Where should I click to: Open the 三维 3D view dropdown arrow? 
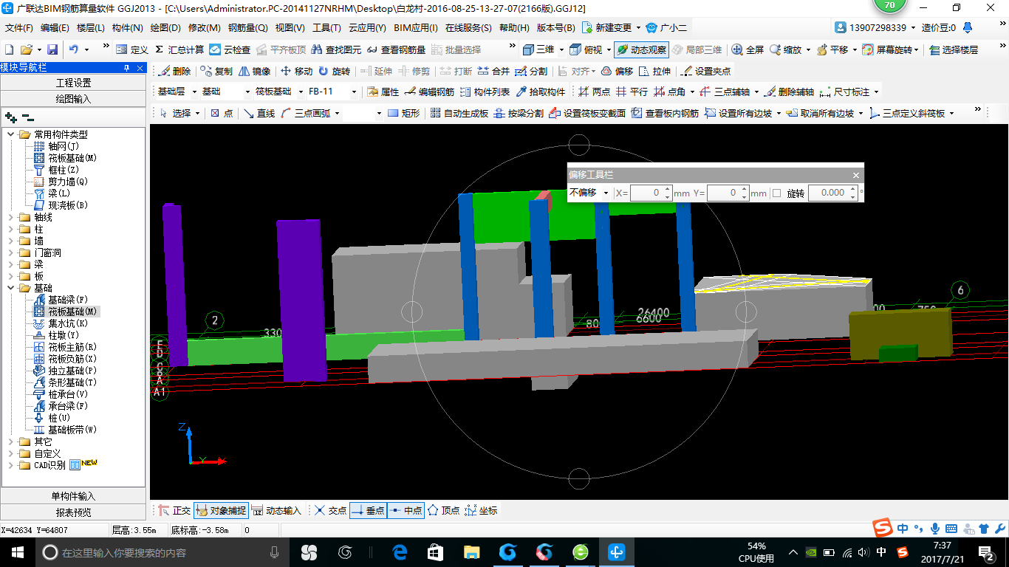click(x=561, y=49)
